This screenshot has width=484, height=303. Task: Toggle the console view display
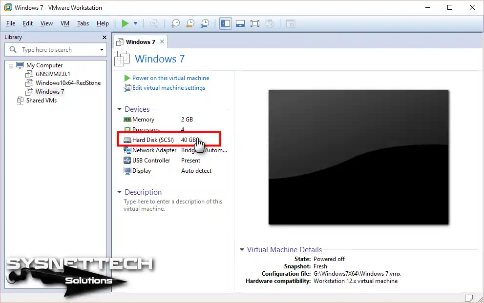[x=240, y=23]
